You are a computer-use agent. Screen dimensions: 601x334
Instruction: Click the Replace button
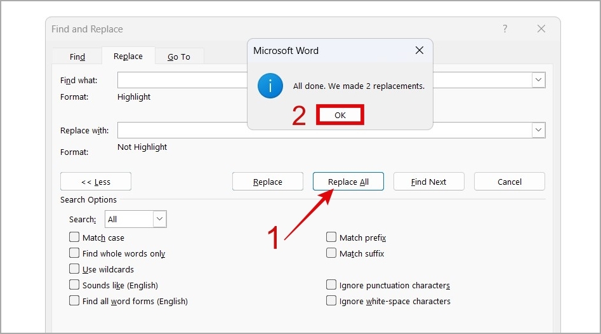click(268, 182)
